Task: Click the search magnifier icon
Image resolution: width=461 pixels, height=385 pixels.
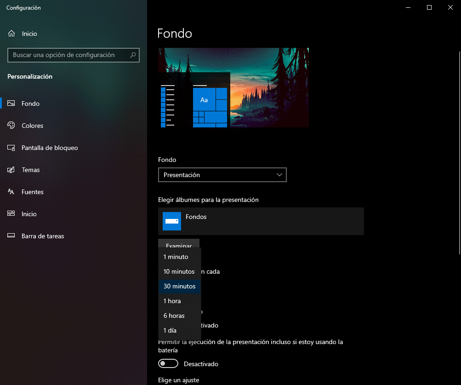Action: [133, 55]
